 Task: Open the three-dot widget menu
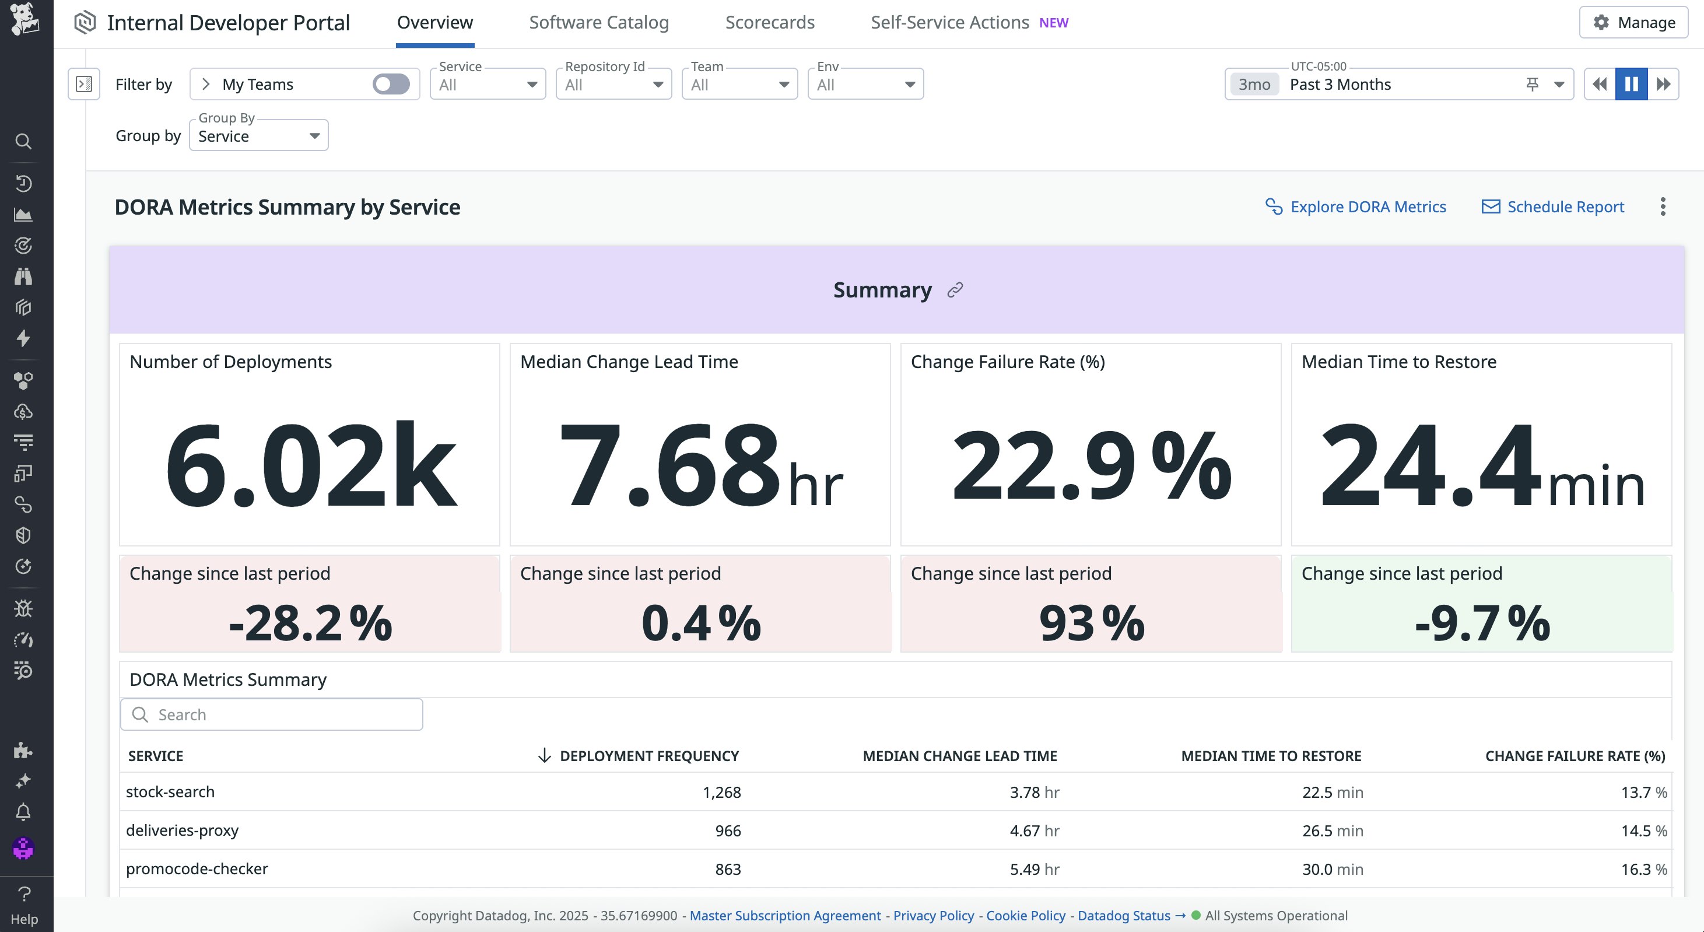coord(1663,207)
